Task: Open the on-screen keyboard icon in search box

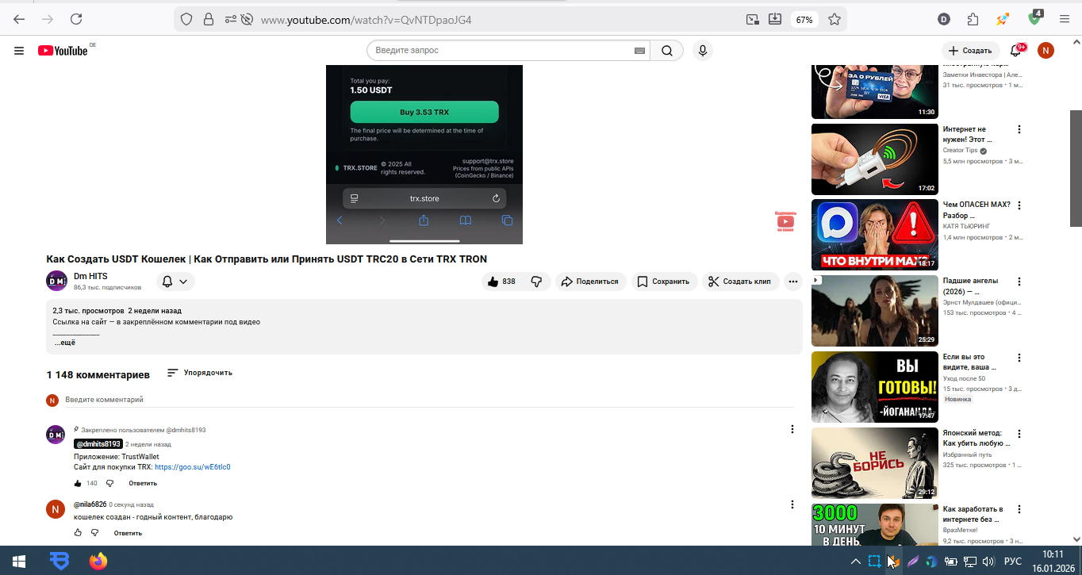Action: (640, 51)
